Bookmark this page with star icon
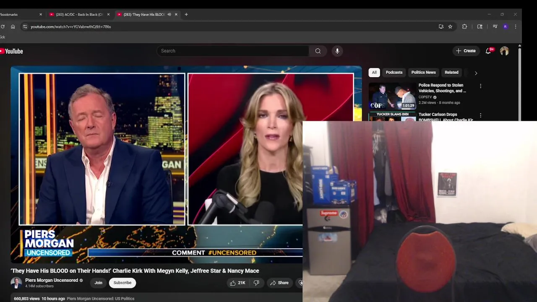The width and height of the screenshot is (537, 302). click(x=450, y=26)
